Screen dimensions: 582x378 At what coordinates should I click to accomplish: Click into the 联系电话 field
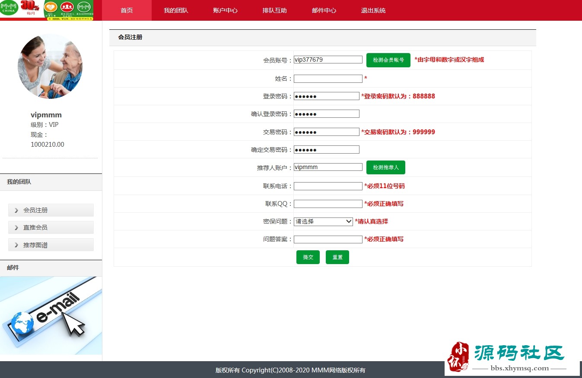point(328,186)
